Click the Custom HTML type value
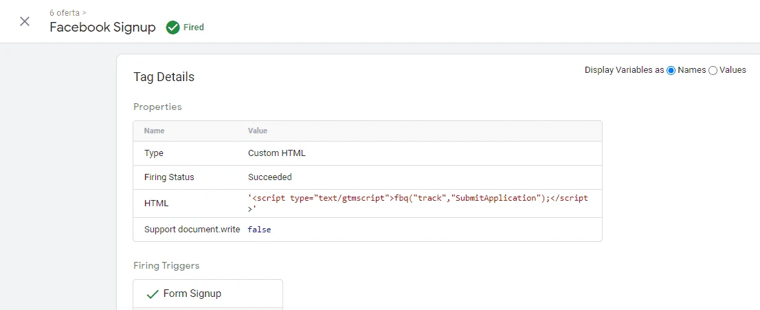 [276, 153]
